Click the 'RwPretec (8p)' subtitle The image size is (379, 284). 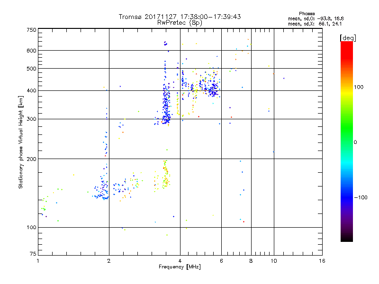tap(180, 23)
